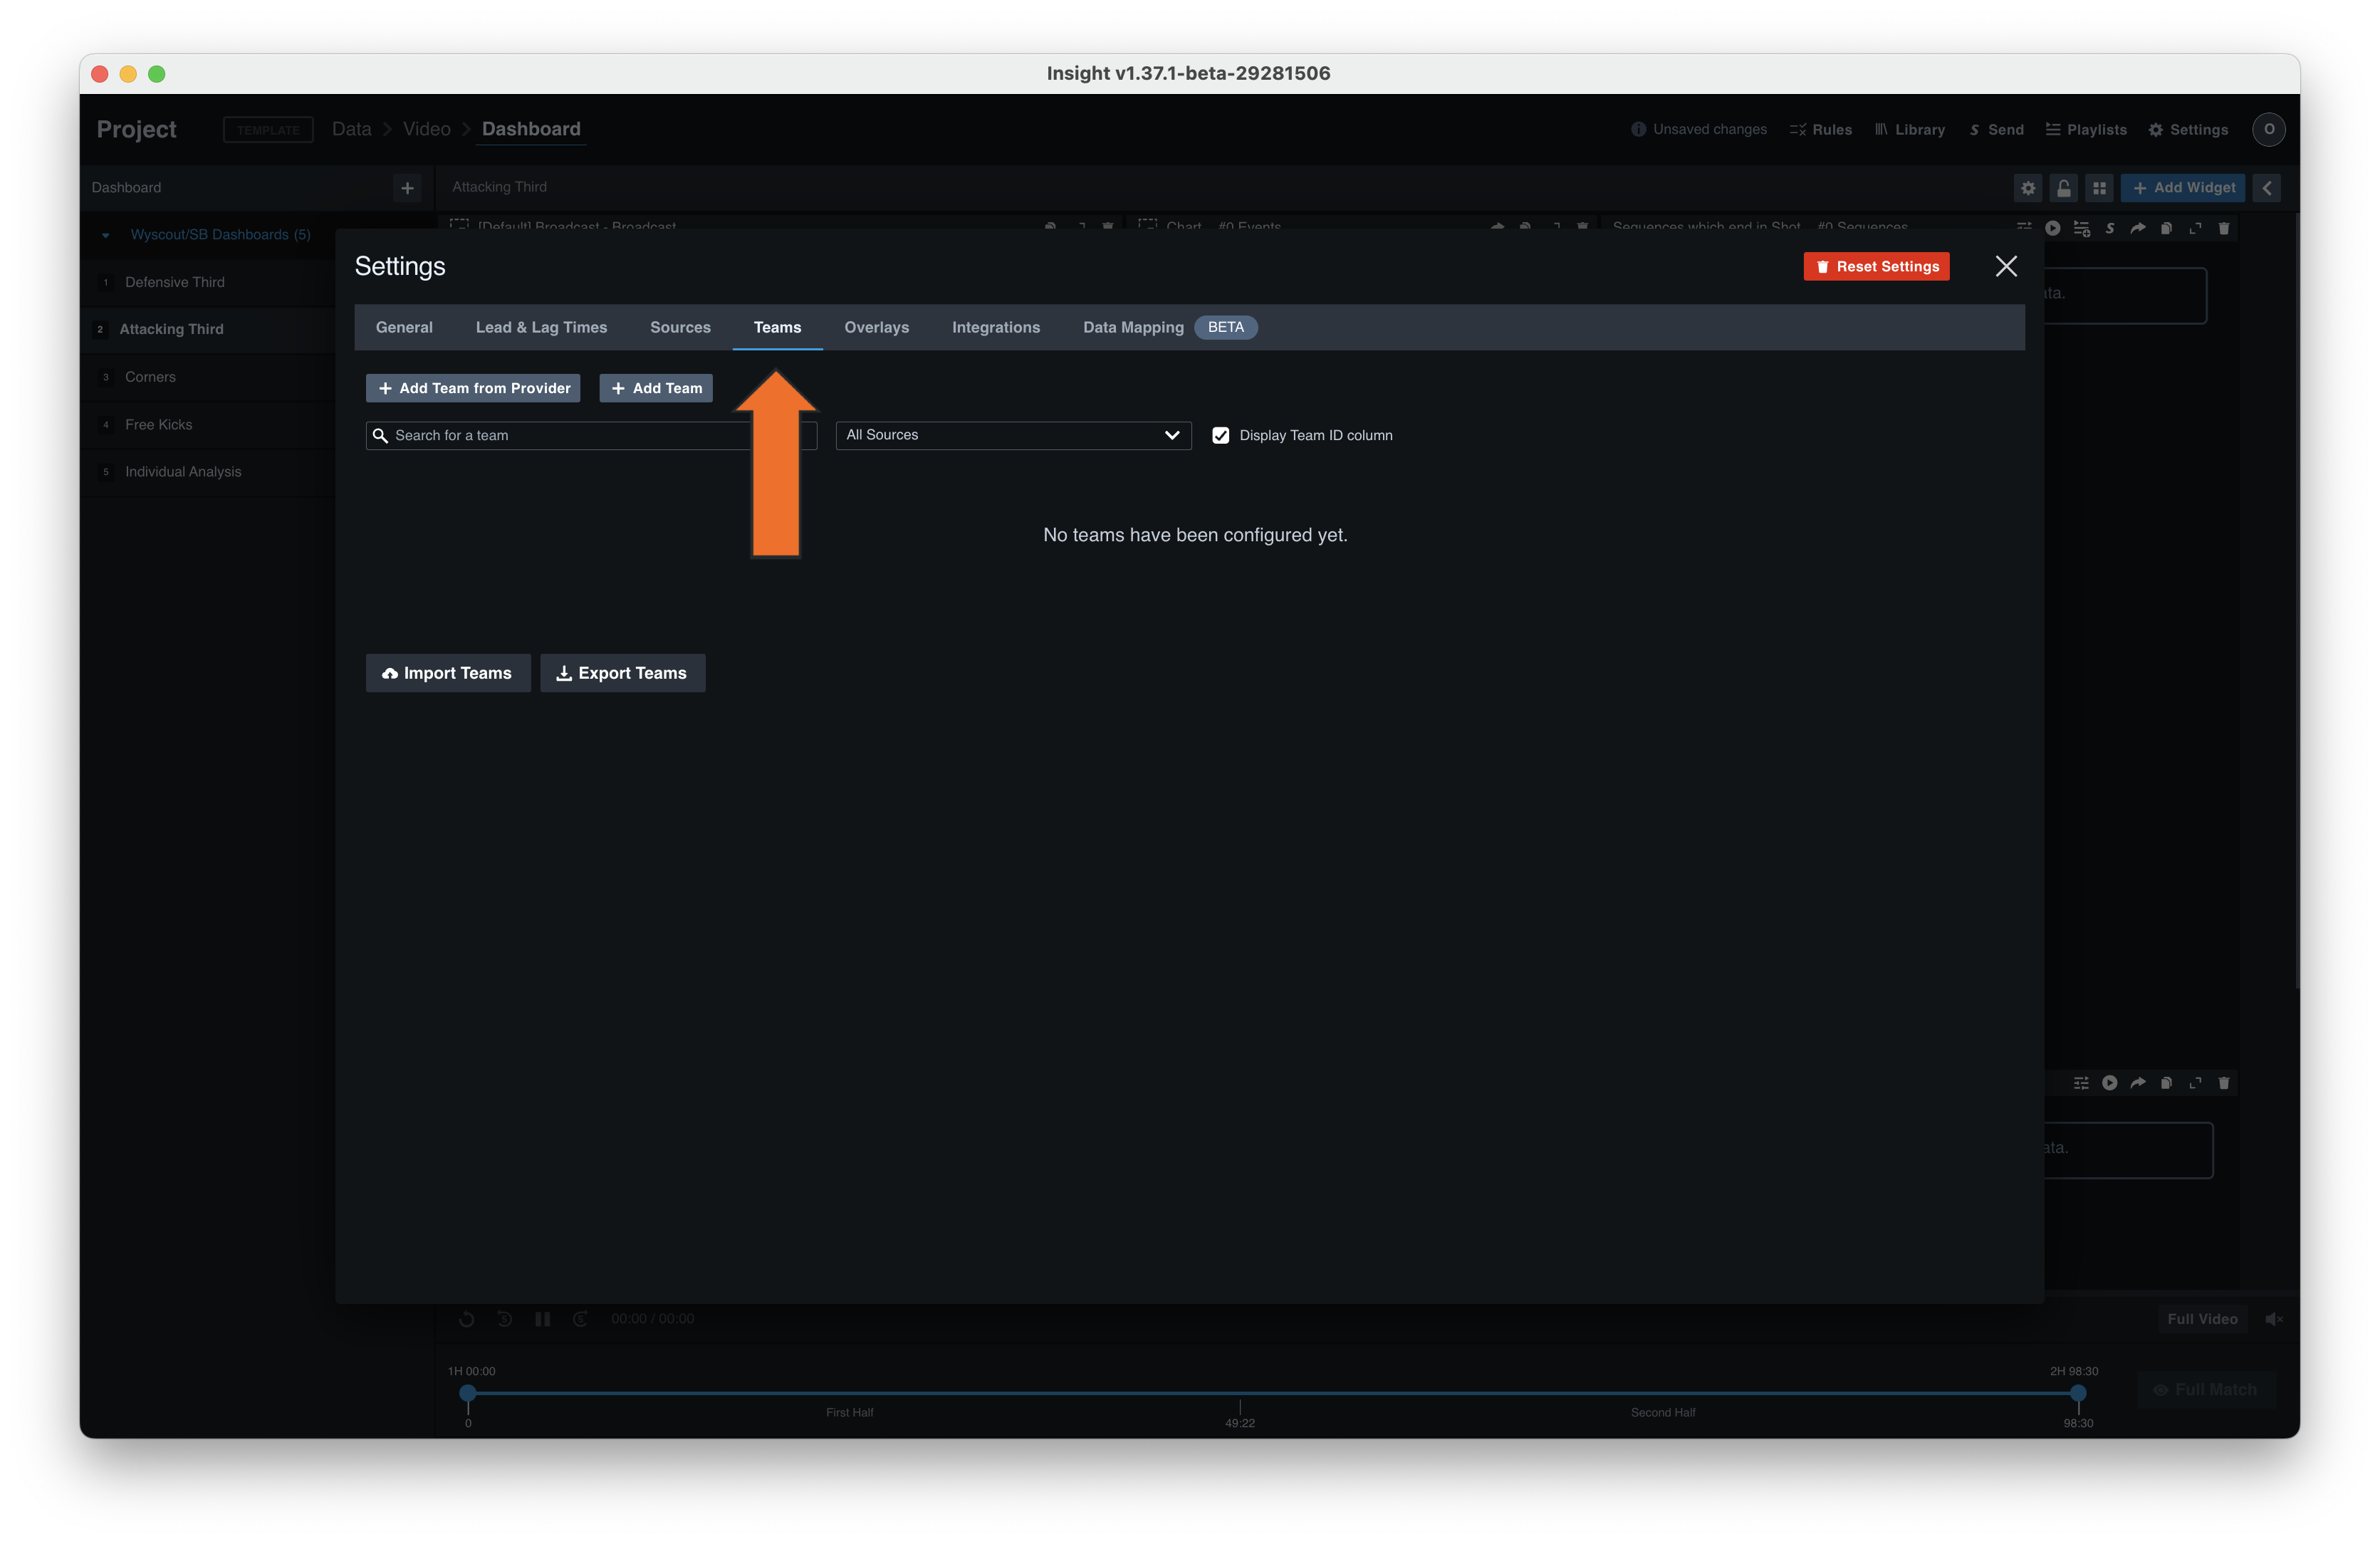Open filter sliders on the widget above Full Video
The image size is (2380, 1544).
point(2081,1083)
